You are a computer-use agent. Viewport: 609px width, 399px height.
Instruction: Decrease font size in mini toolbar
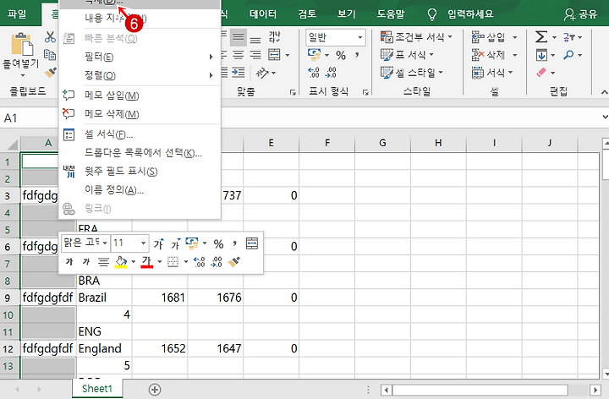click(x=176, y=243)
